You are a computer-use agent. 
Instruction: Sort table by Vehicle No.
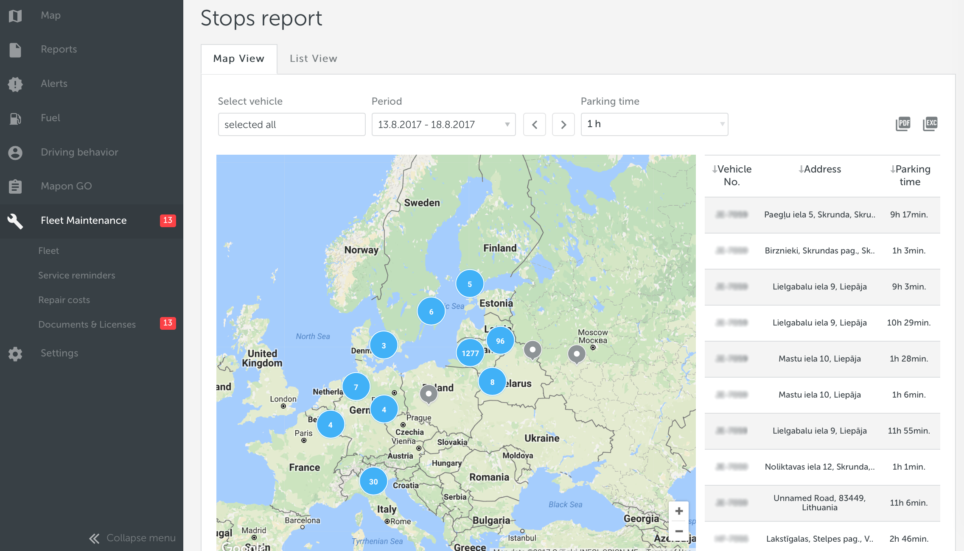coord(732,175)
